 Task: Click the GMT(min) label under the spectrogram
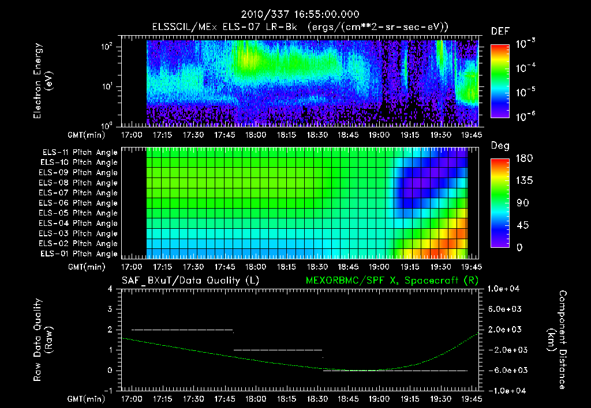87,135
